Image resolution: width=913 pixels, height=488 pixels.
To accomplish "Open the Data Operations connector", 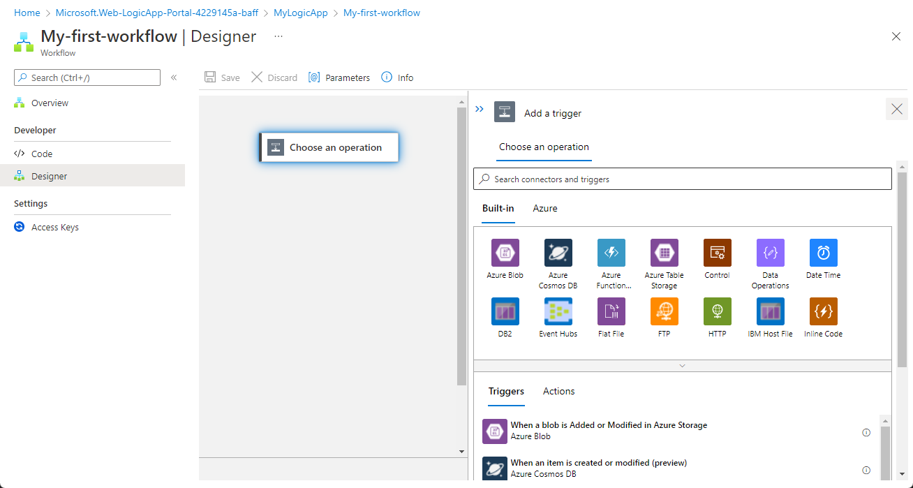I will pyautogui.click(x=770, y=253).
